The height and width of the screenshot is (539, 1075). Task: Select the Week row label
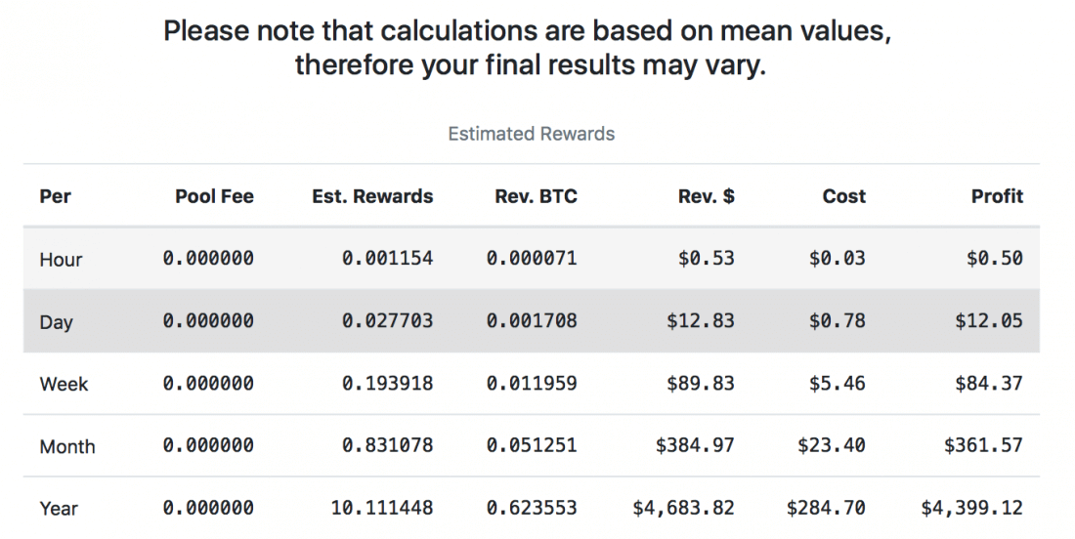[x=62, y=384]
